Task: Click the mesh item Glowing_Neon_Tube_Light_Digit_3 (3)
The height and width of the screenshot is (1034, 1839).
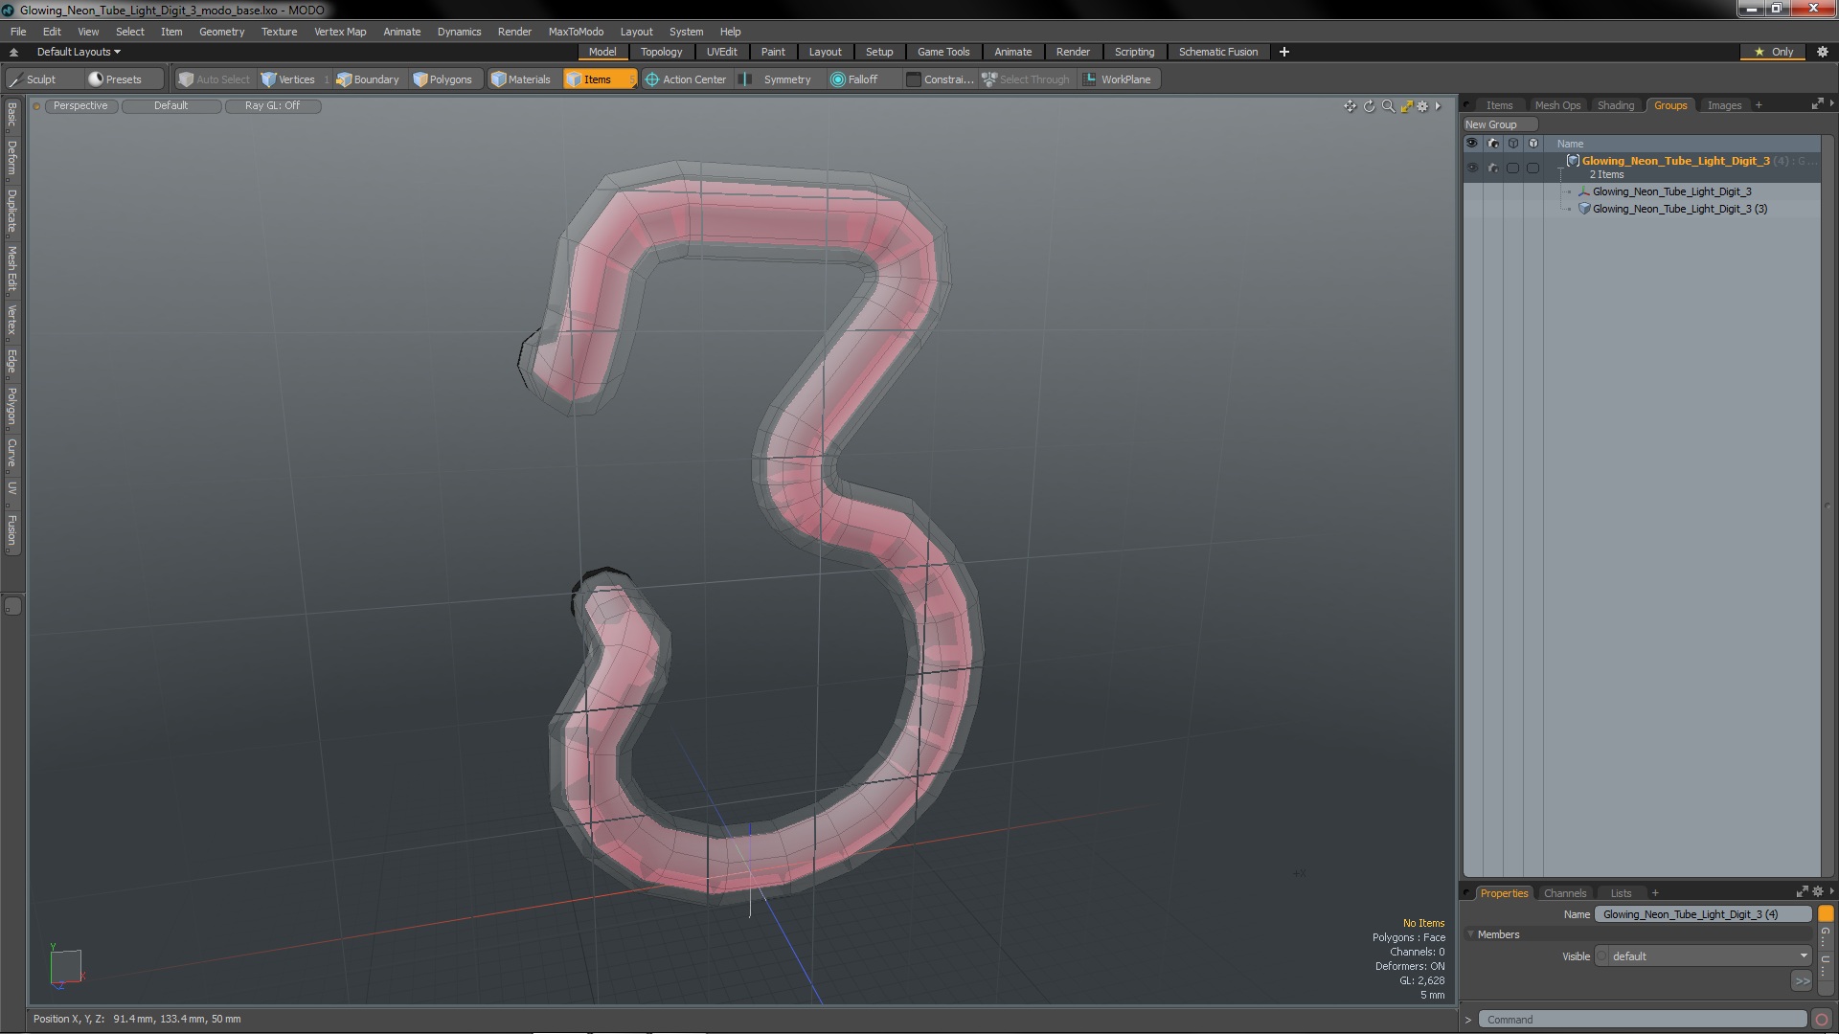Action: [x=1679, y=209]
